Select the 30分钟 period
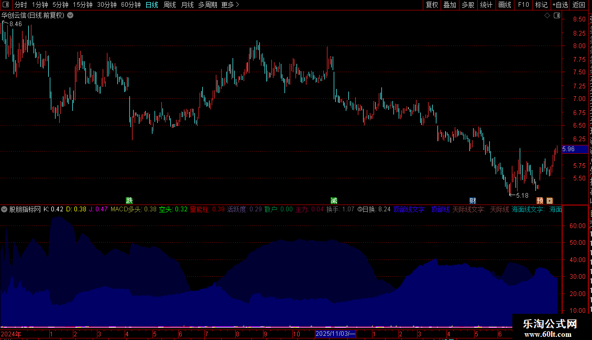The image size is (592, 340). pos(107,5)
